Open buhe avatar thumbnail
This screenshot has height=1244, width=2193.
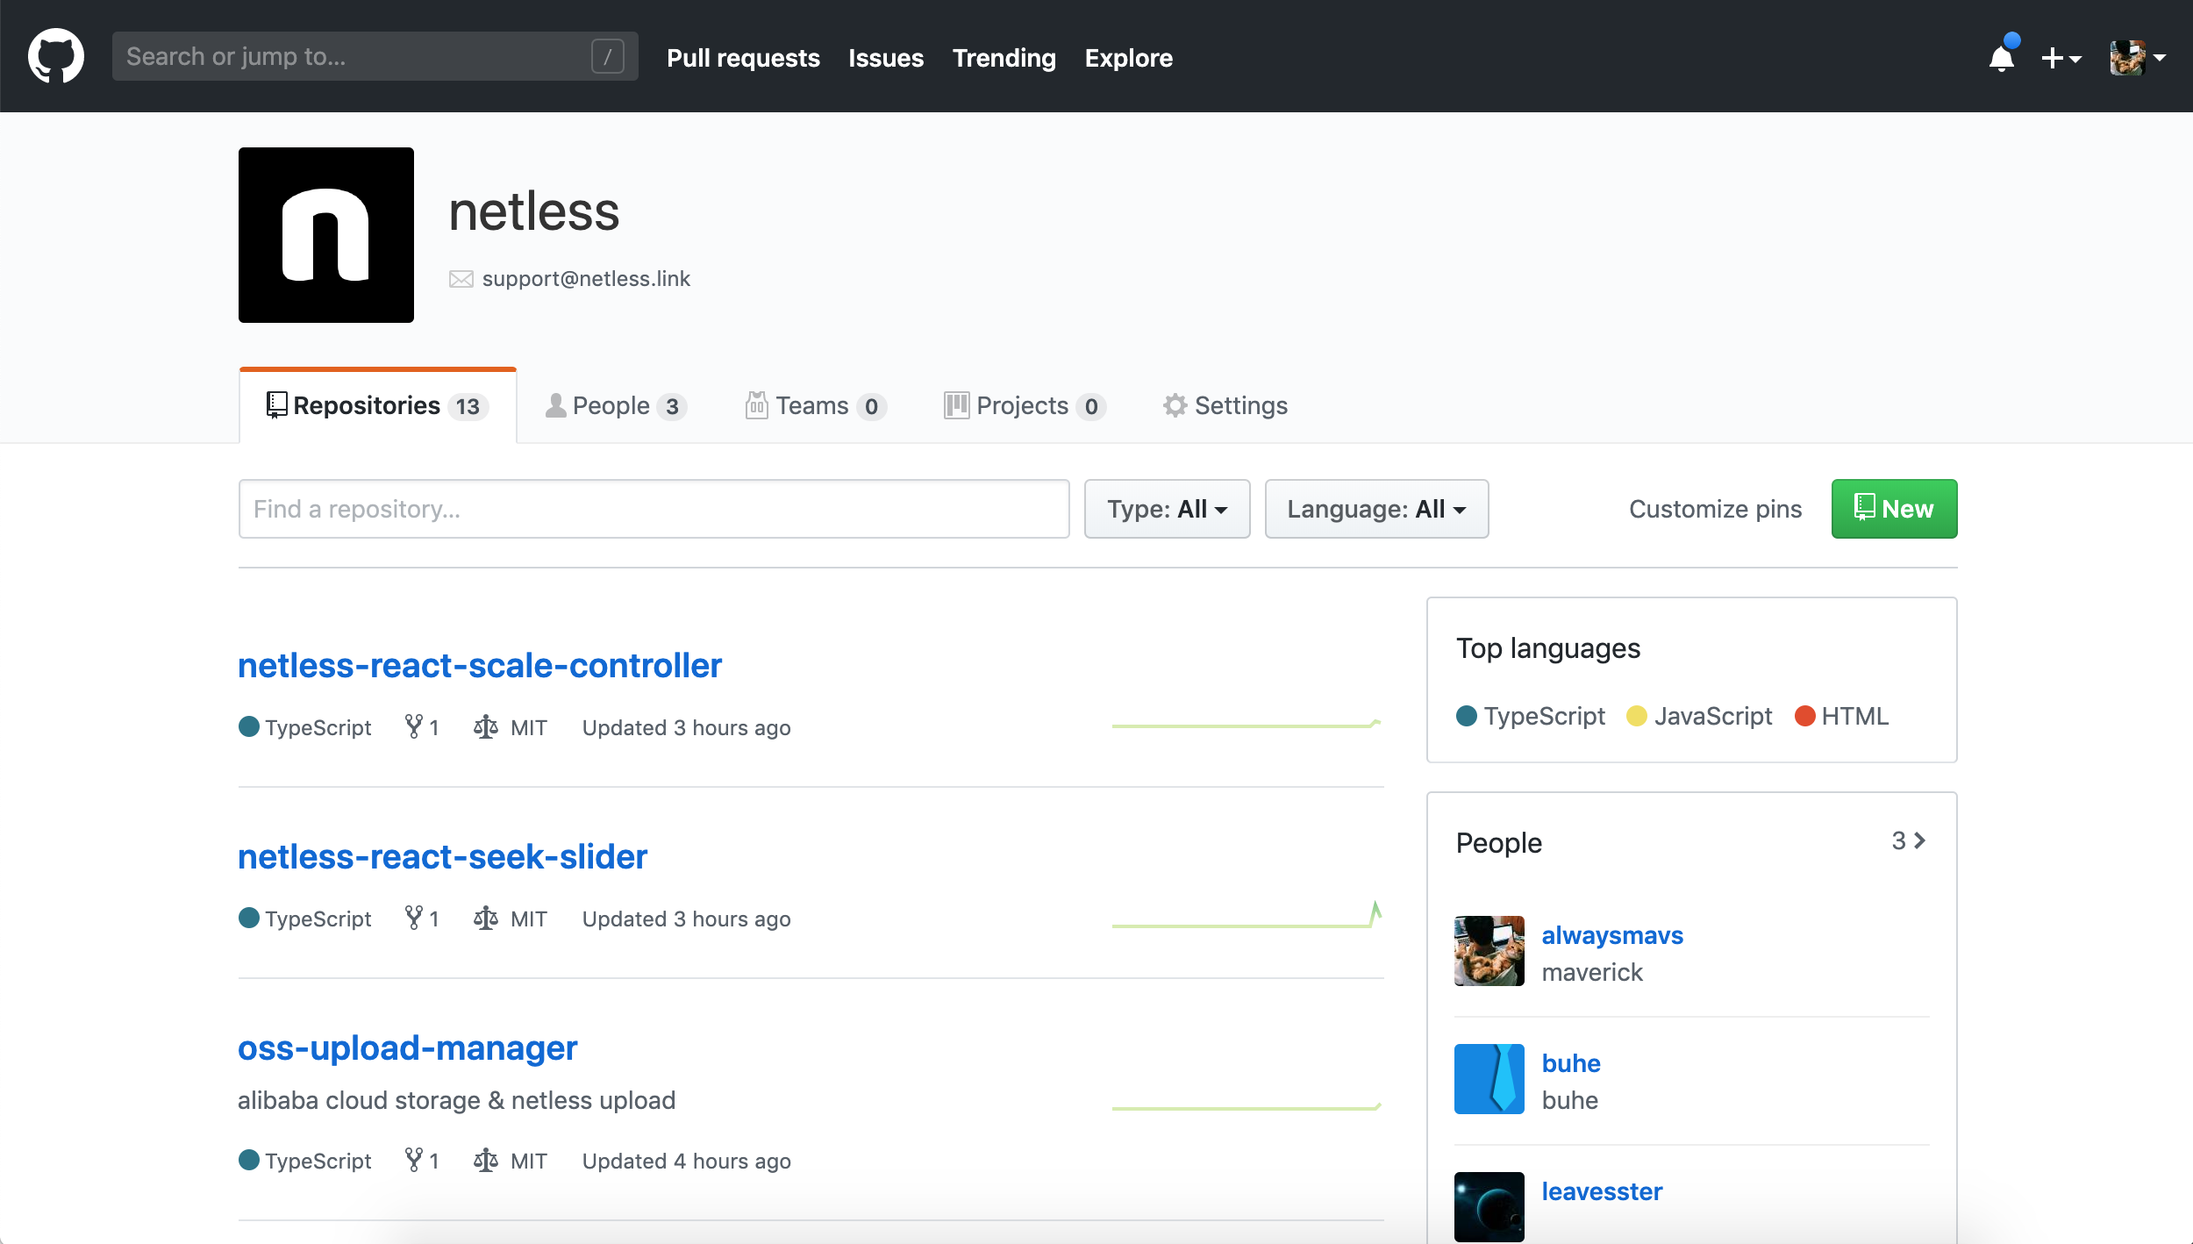tap(1489, 1079)
